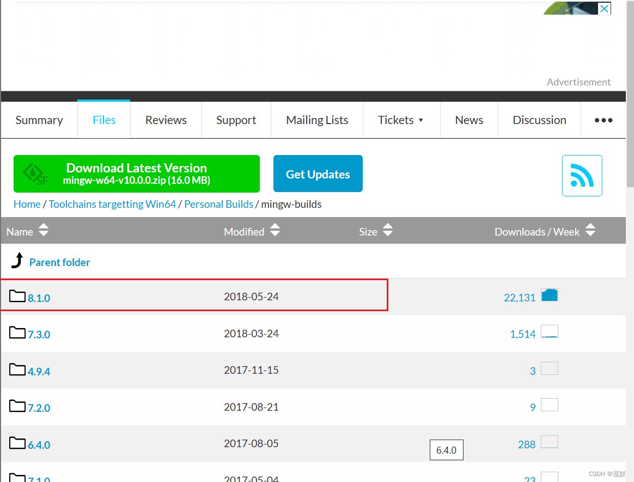
Task: Open the Mailing Lists tab
Action: (317, 120)
